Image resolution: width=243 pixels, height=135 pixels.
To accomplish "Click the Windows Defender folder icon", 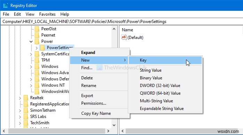I will (37, 79).
